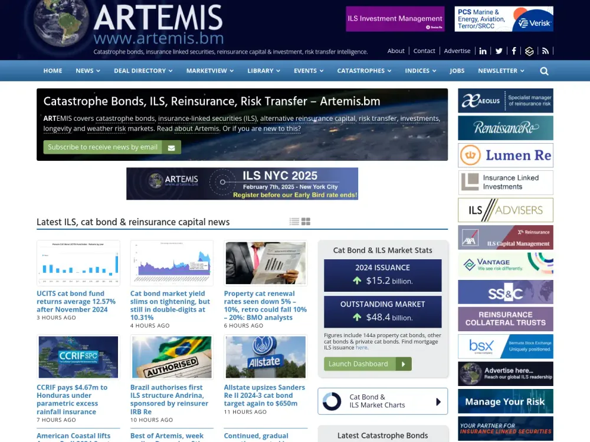Screen dimensions: 590x442
Task: Switch news to grid view icon
Action: coord(306,221)
